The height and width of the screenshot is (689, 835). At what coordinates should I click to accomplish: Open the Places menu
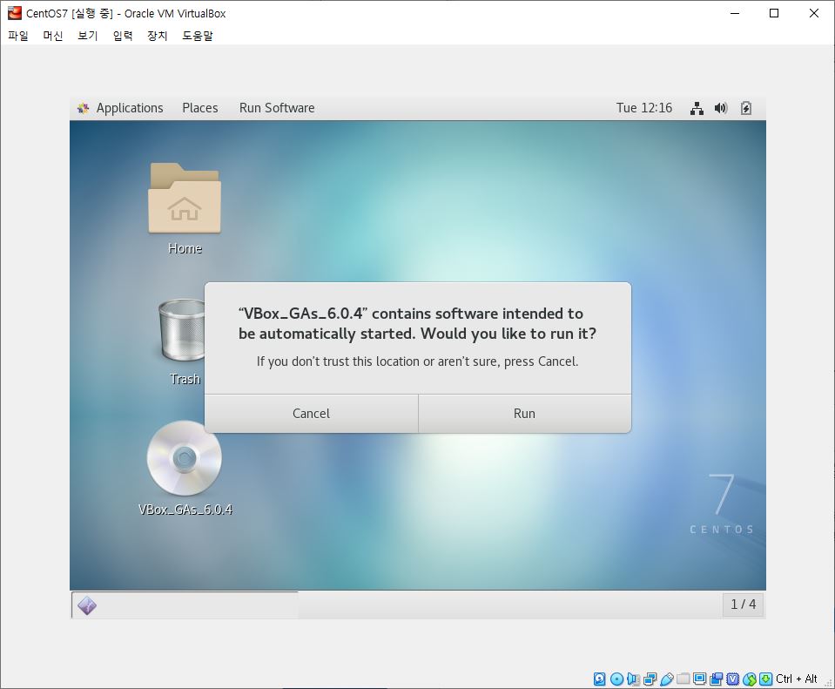[x=199, y=108]
